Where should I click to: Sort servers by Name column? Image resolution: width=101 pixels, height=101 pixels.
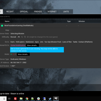(7, 21)
